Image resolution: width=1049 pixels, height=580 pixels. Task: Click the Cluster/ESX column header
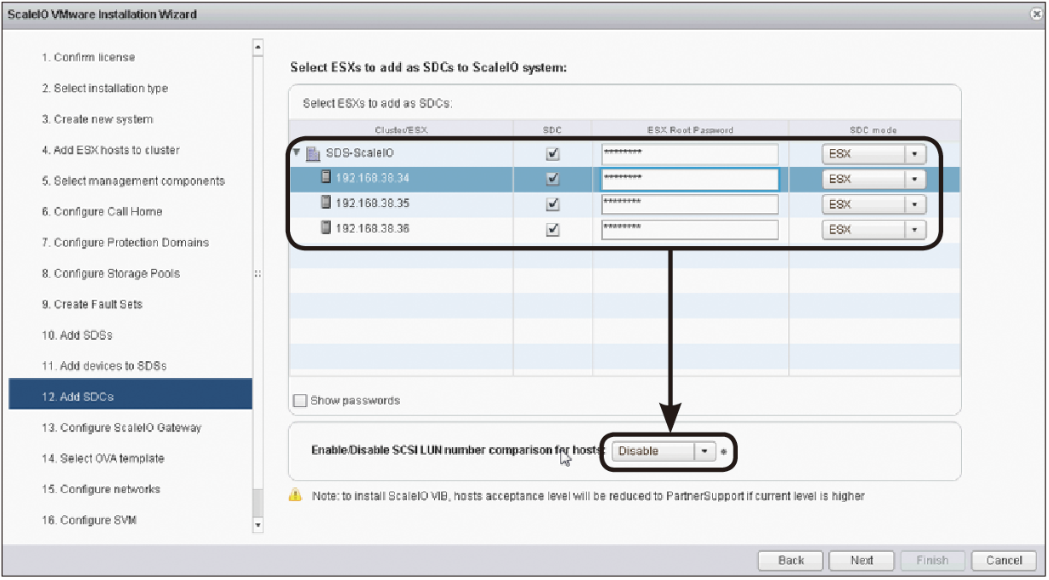click(x=402, y=130)
